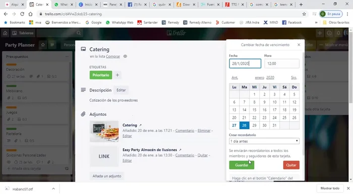
Task: Open the Santander bookmark
Action: (x=148, y=23)
